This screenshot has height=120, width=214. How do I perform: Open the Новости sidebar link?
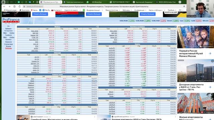click(8, 42)
